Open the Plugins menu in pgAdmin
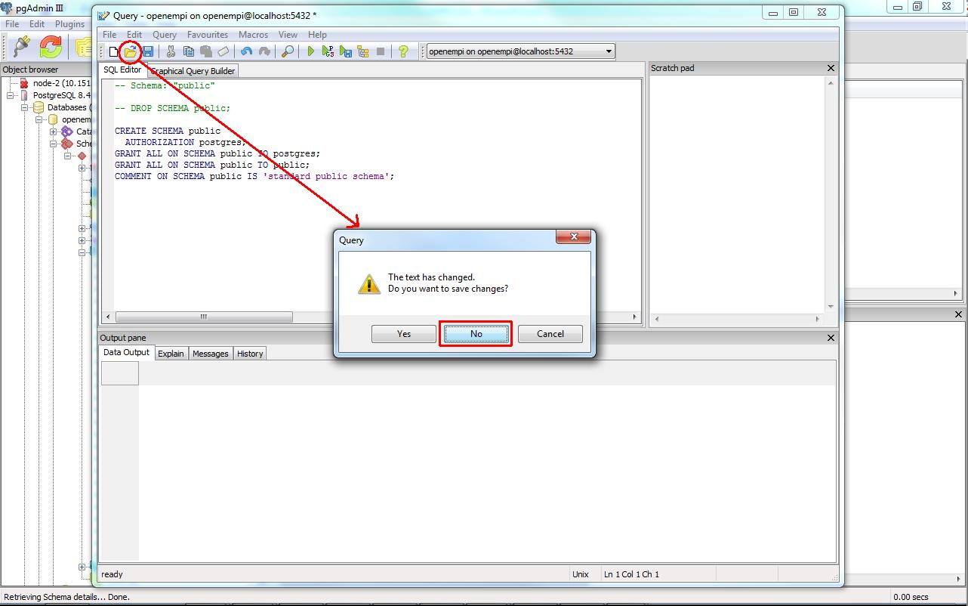This screenshot has width=968, height=606. click(69, 24)
